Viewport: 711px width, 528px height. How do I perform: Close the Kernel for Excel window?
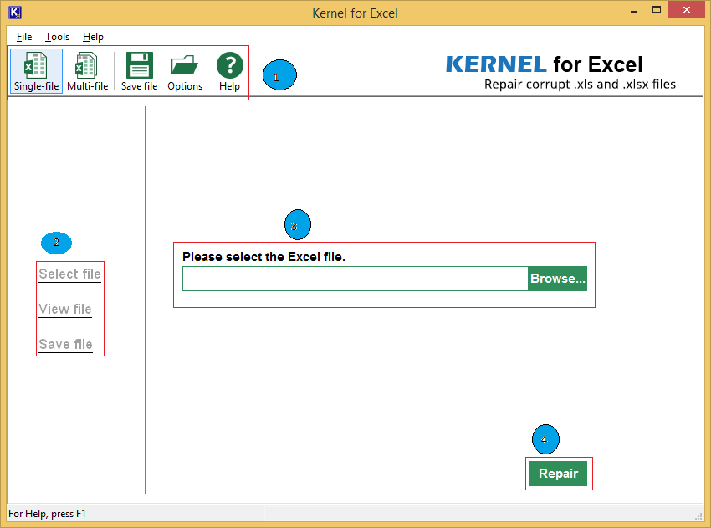click(x=687, y=9)
